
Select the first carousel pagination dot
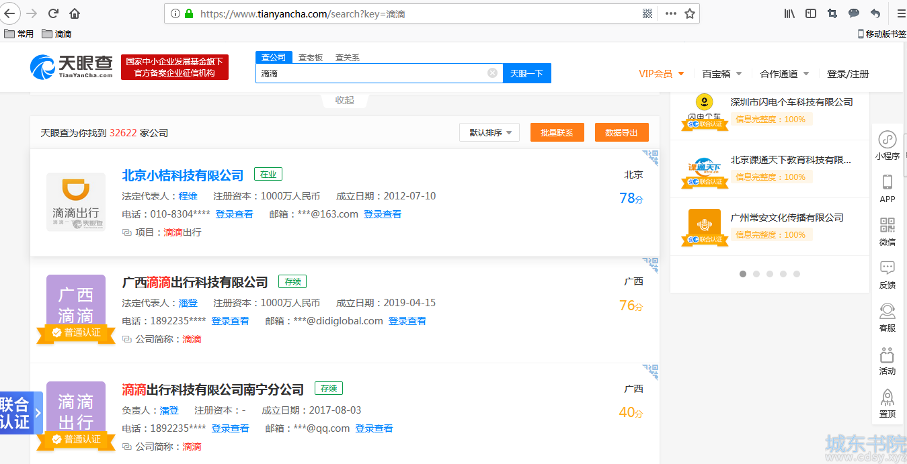tap(743, 274)
